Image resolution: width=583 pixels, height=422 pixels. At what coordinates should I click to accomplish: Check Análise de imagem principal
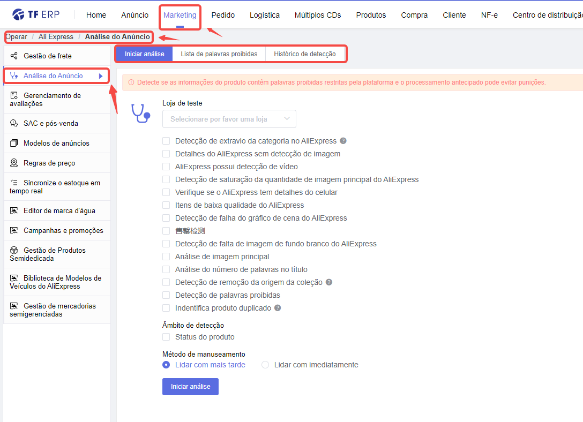tap(166, 257)
